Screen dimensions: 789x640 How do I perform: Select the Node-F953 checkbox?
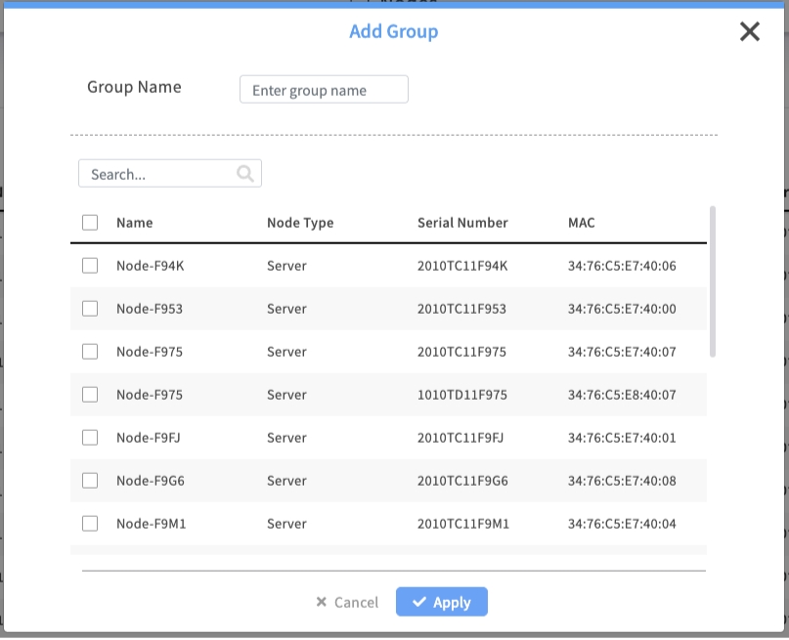(x=90, y=309)
